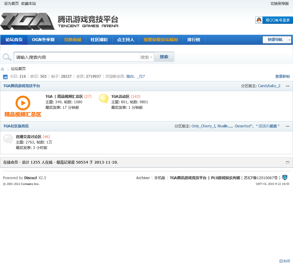Click the home icon in breadcrumb
This screenshot has height=266, width=293.
tap(2, 69)
